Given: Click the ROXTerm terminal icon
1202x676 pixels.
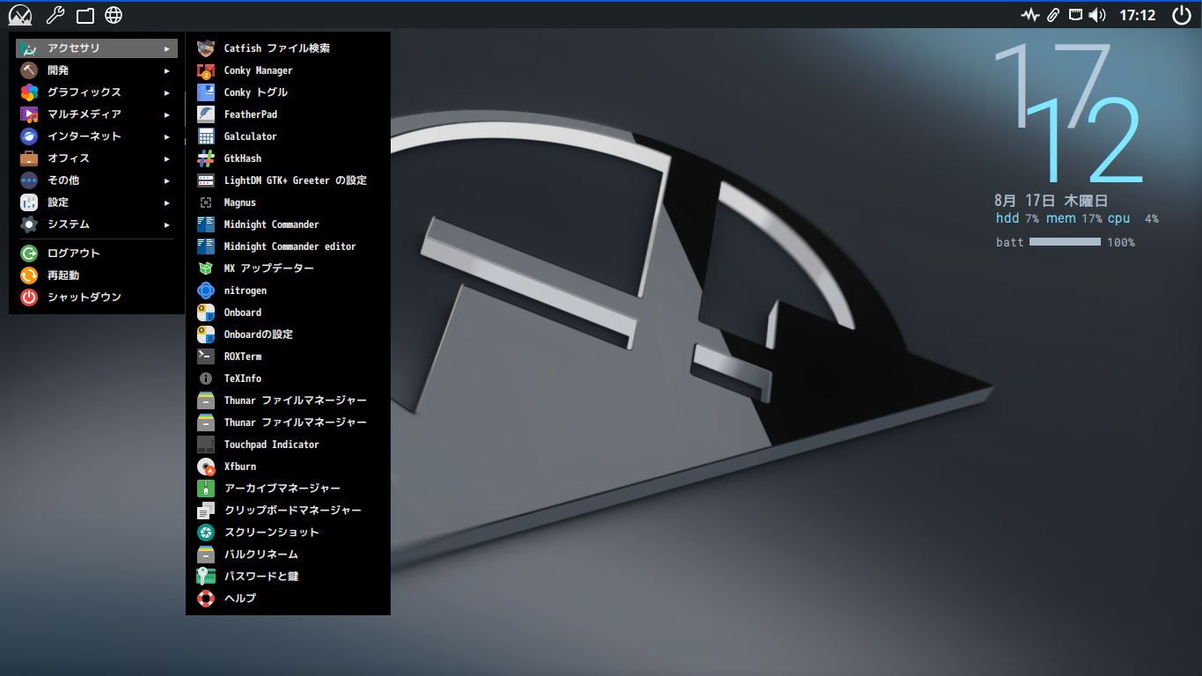Looking at the screenshot, I should click(x=206, y=356).
